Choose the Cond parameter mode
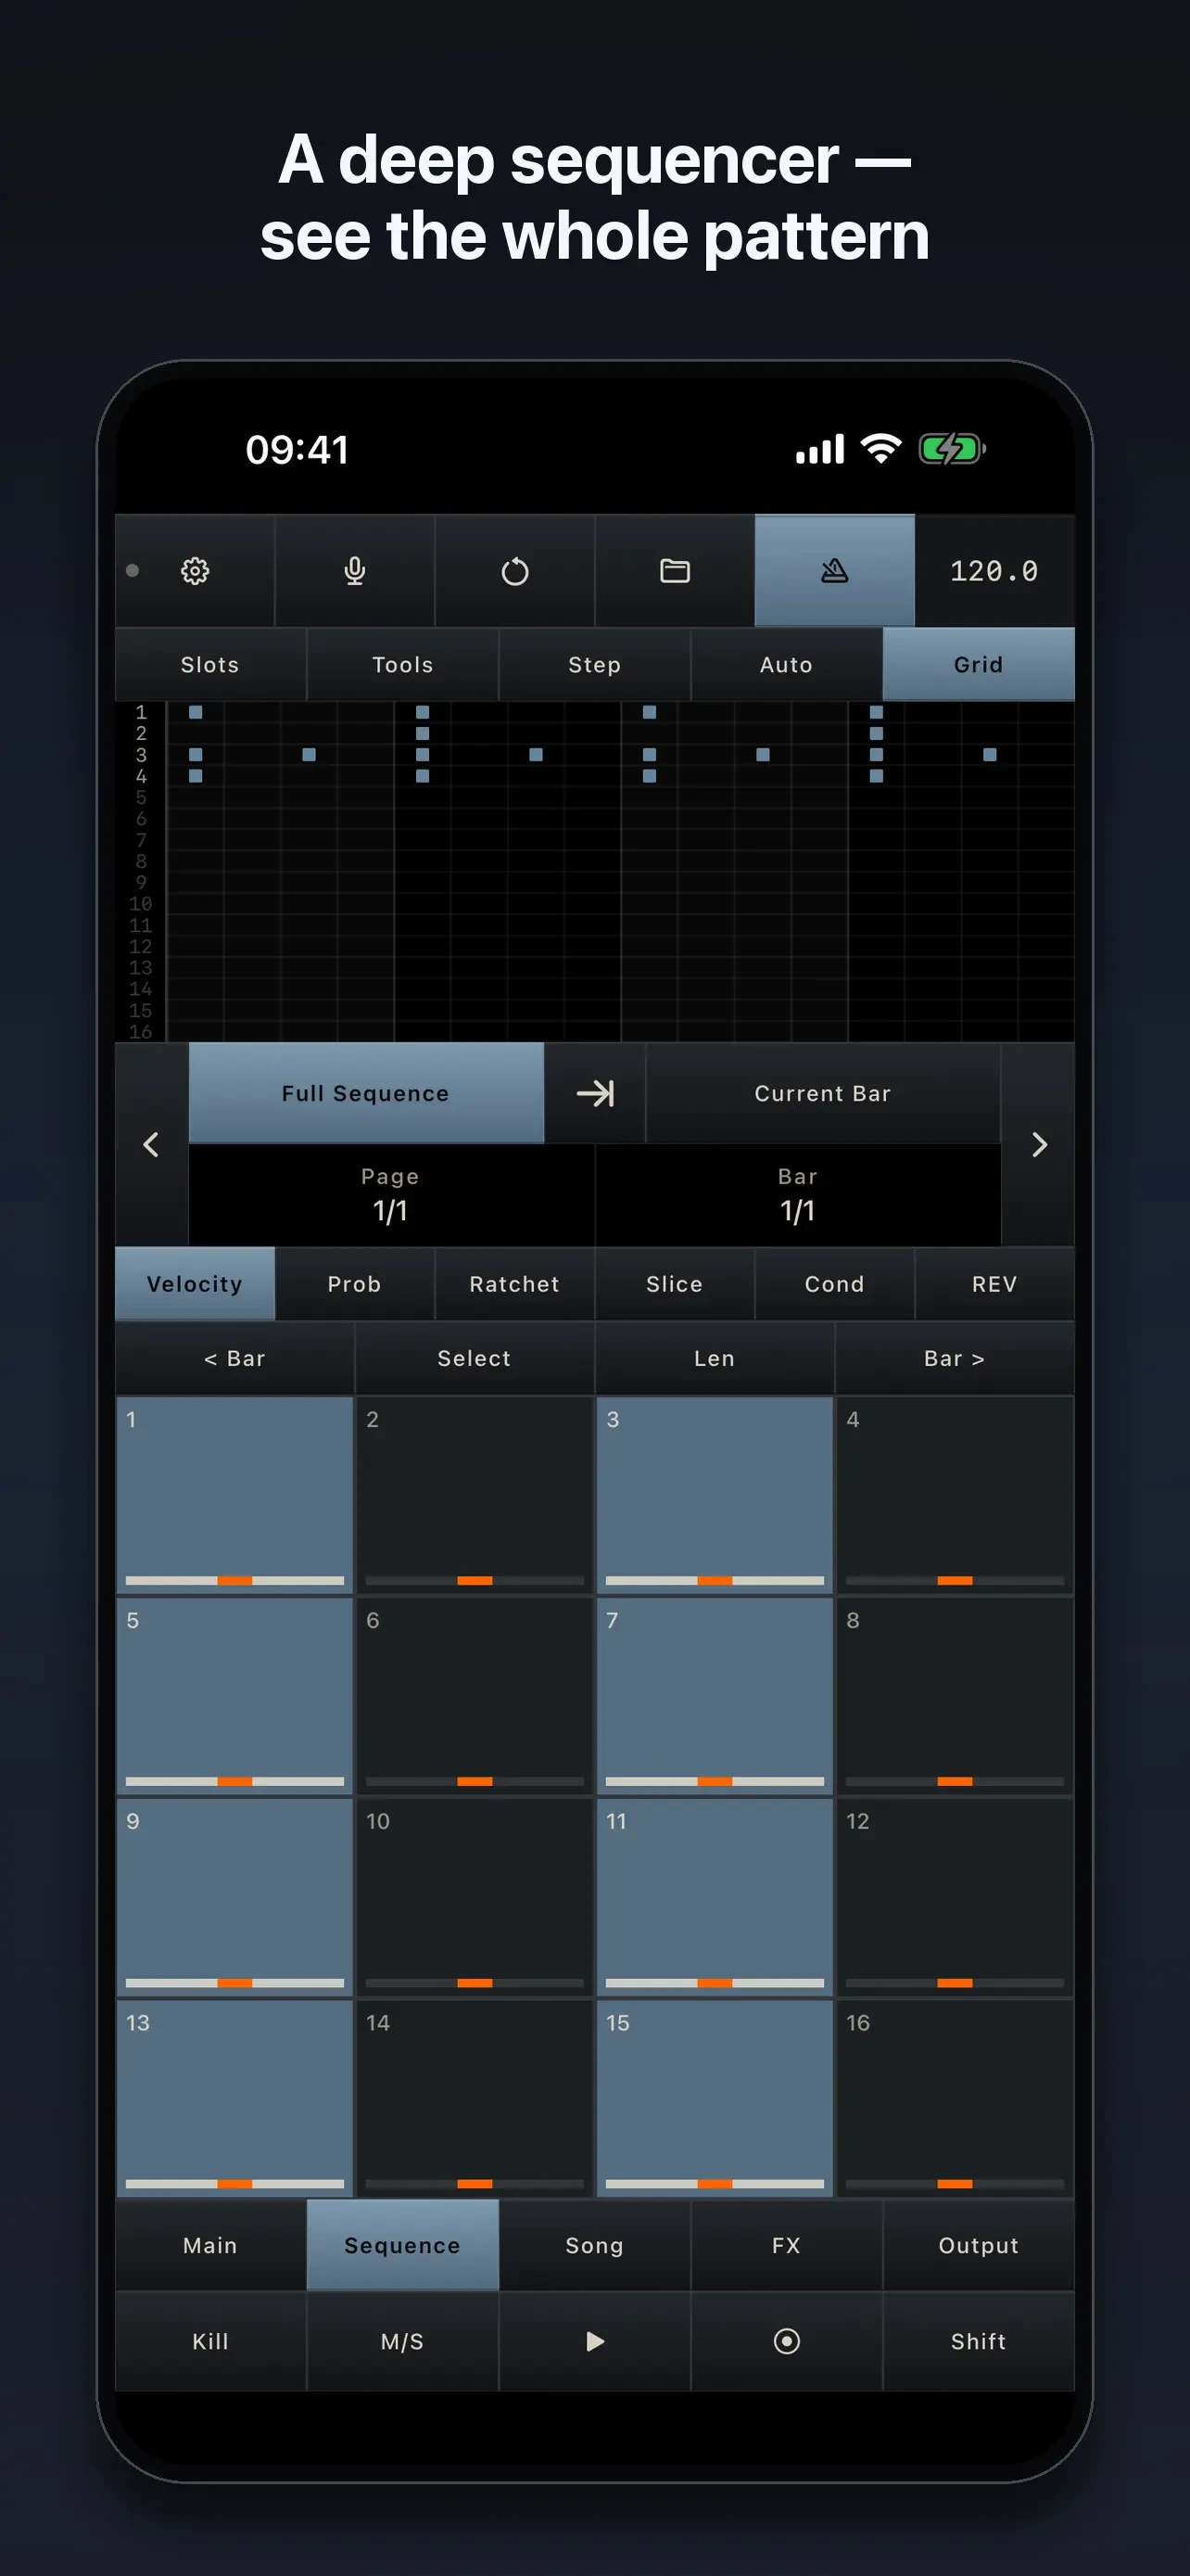Image resolution: width=1190 pixels, height=2576 pixels. click(x=834, y=1284)
